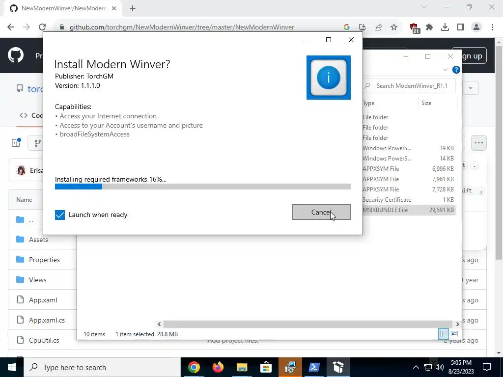This screenshot has width=503, height=377.
Task: Toggle Chrome side panel icon
Action: pyautogui.click(x=461, y=27)
